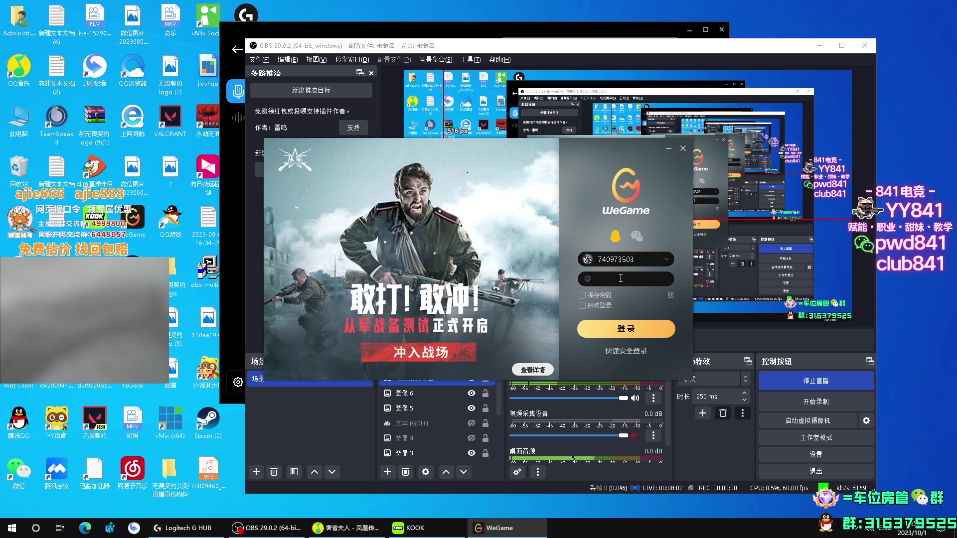Click the WeGame password input field

[626, 279]
